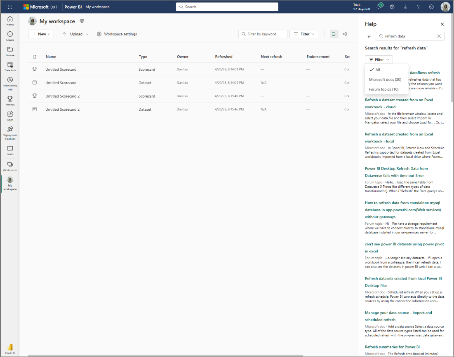This screenshot has height=357, width=454.
Task: Open 'Manage your data source - import and scheduled refresh'
Action: click(x=398, y=316)
